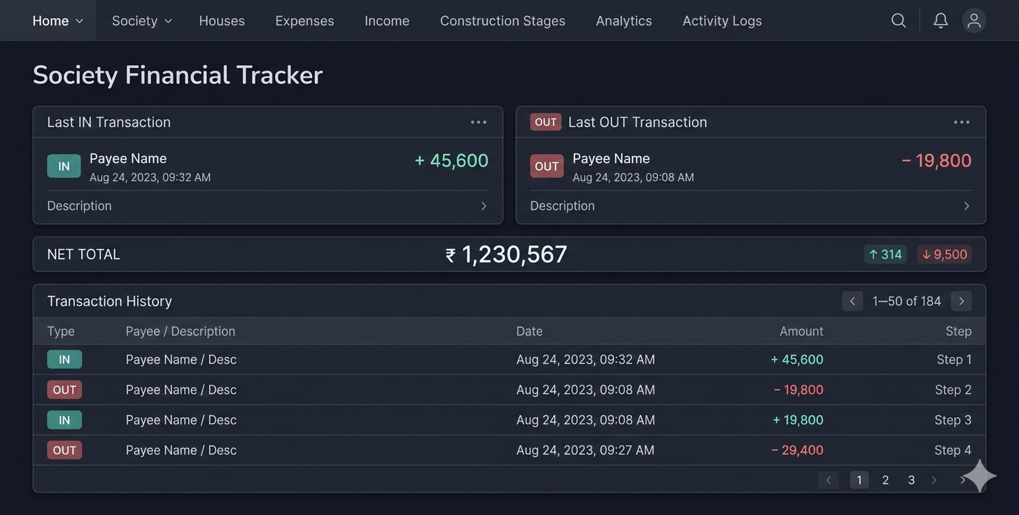Open the Last OUT Transaction options ellipsis
Image resolution: width=1019 pixels, height=515 pixels.
pyautogui.click(x=962, y=122)
